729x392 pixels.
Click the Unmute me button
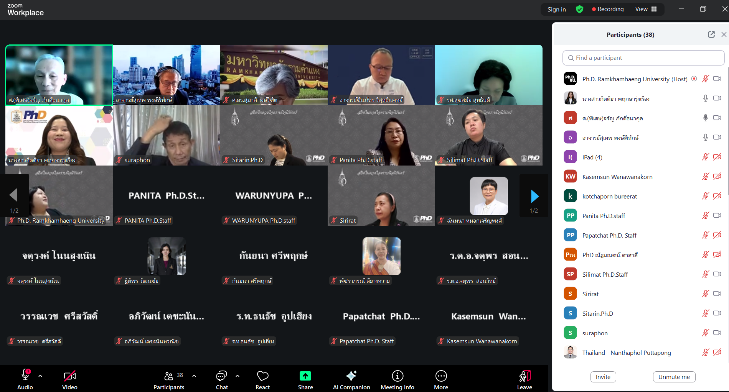674,377
